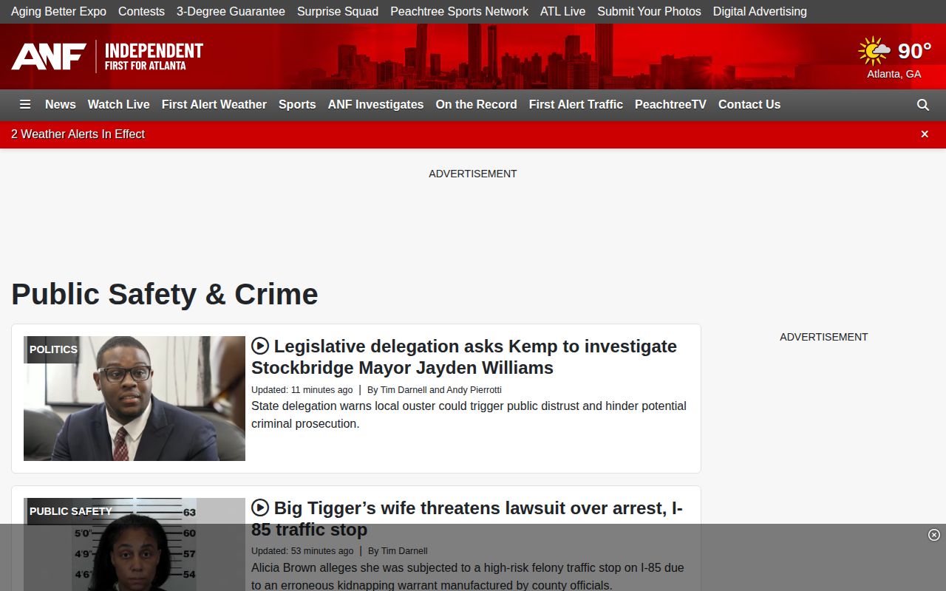Open Big Tigger's wife lawsuit headline
This screenshot has height=591, width=946.
coord(467,519)
